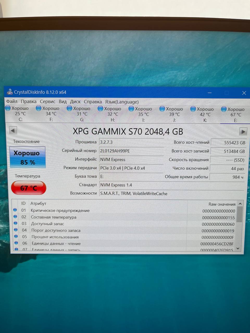Open the Сервис menu
This screenshot has height=333, width=250.
(47, 101)
